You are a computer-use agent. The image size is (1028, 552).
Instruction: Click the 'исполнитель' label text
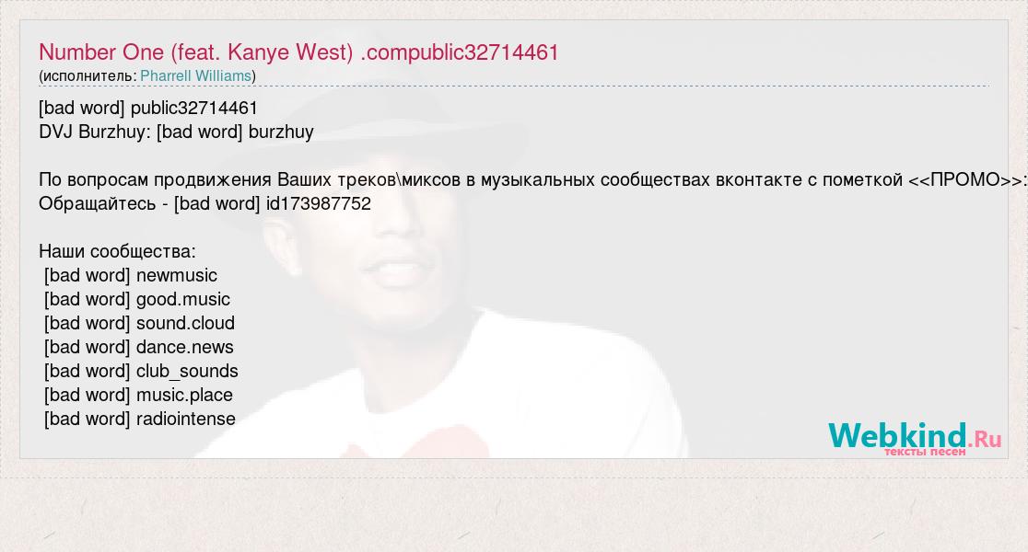[x=88, y=76]
